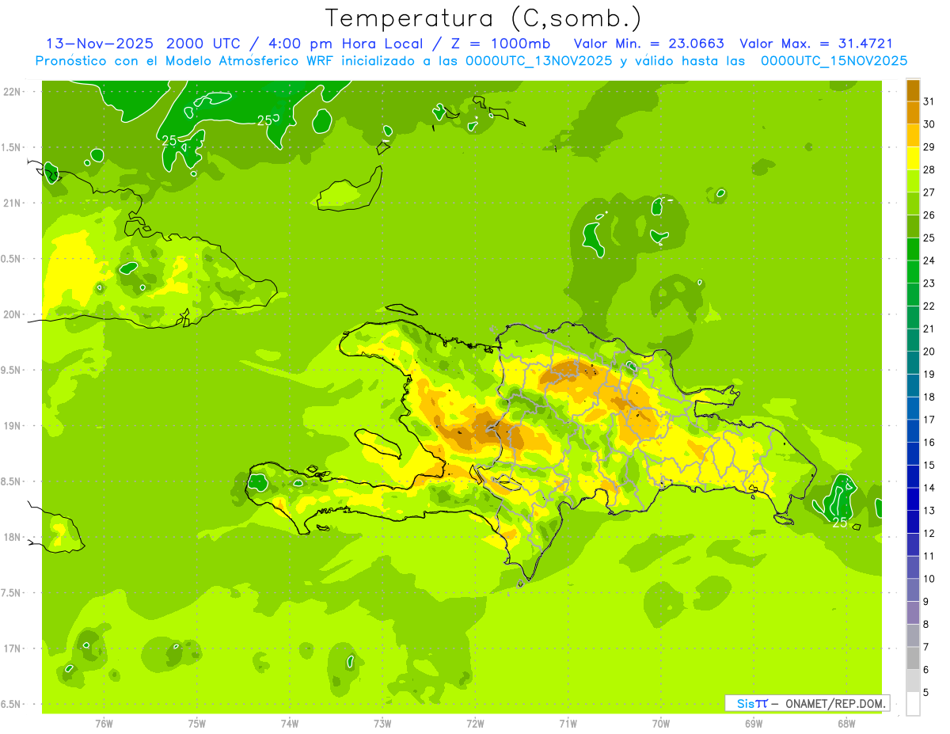Viewport: 950px width, 734px height.
Task: Click the "69W" longitude axis label
Action: pyautogui.click(x=754, y=723)
